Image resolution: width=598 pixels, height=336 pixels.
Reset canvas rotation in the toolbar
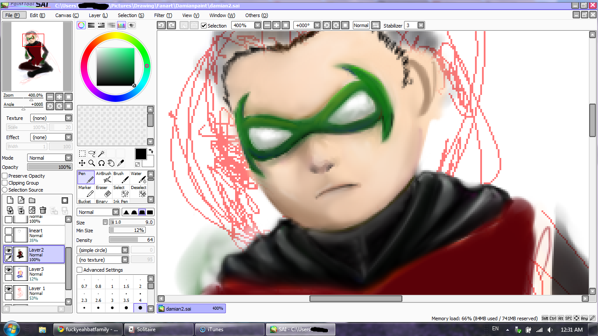point(345,25)
